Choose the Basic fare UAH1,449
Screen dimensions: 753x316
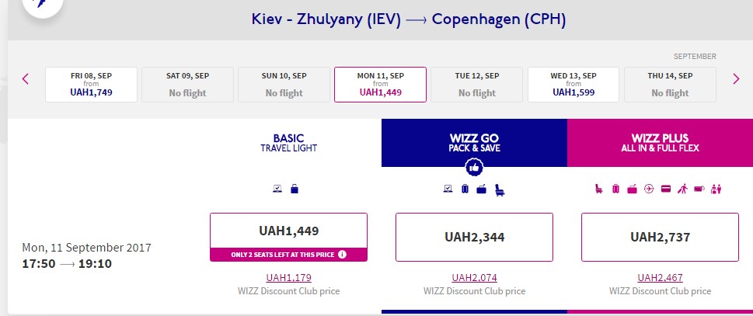288,231
